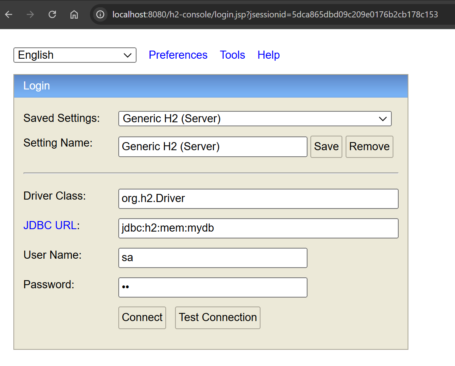Click into the Driver Class field
This screenshot has width=455, height=366.
pos(258,199)
